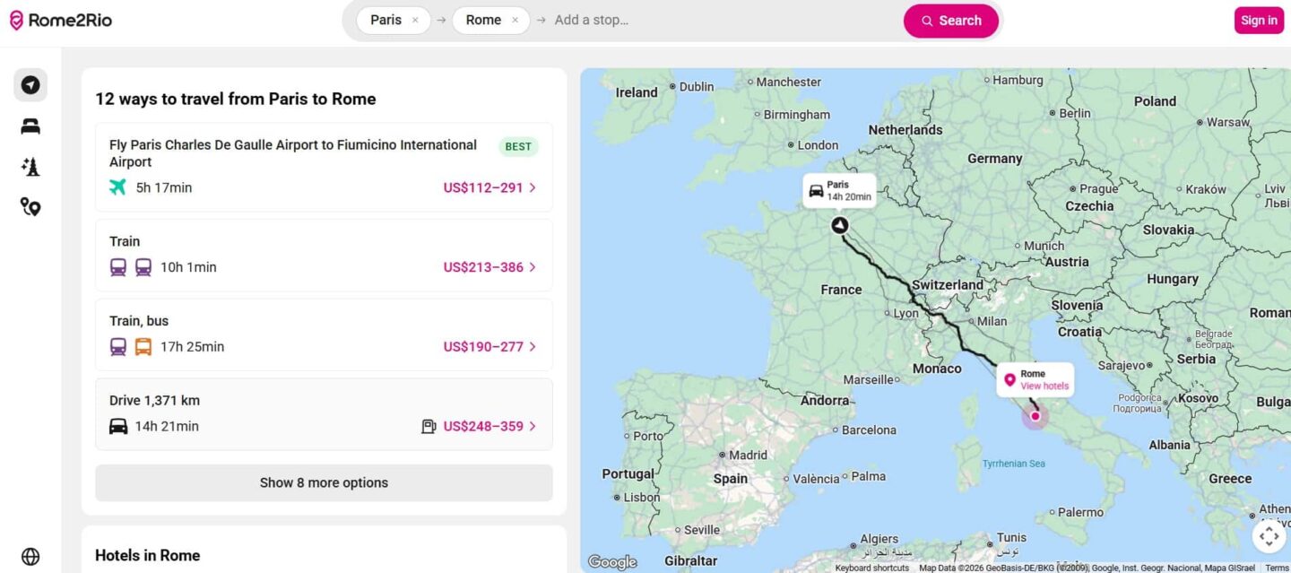Click View hotels link on map
Viewport: 1291px width, 573px height.
click(x=1044, y=386)
